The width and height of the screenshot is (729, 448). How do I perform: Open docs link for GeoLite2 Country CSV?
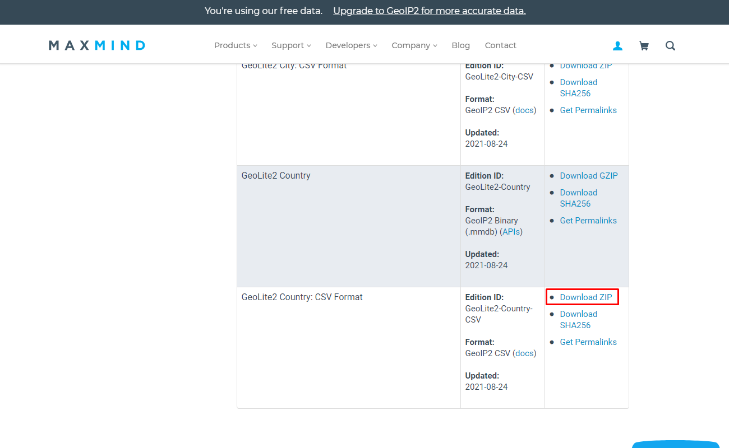(x=524, y=353)
